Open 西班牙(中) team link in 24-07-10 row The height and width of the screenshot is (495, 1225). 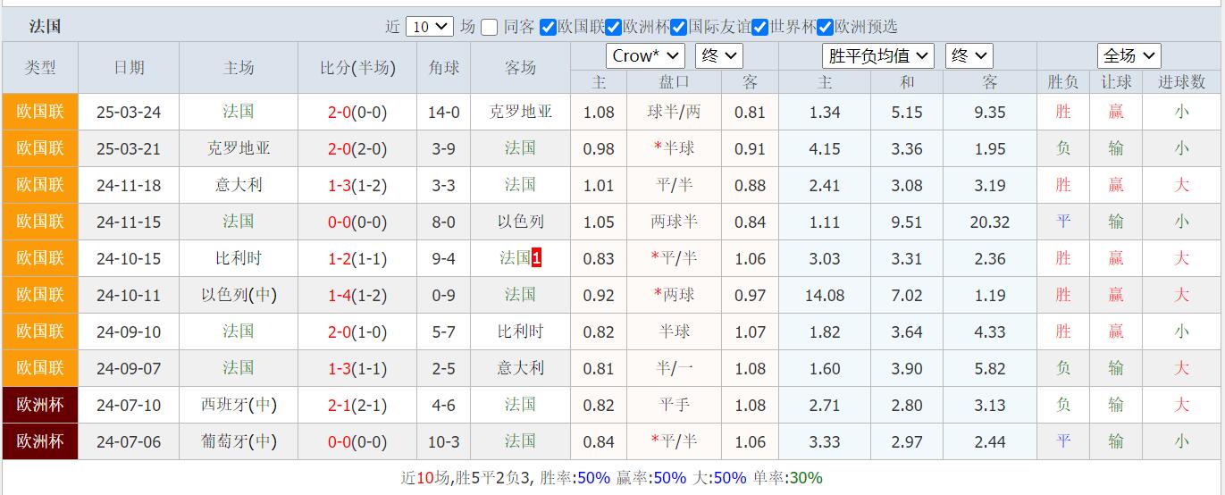tap(239, 405)
